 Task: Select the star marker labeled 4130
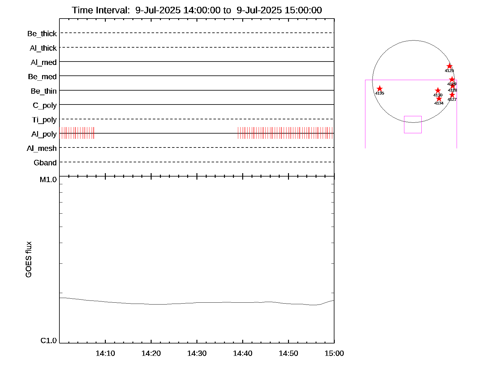437,91
